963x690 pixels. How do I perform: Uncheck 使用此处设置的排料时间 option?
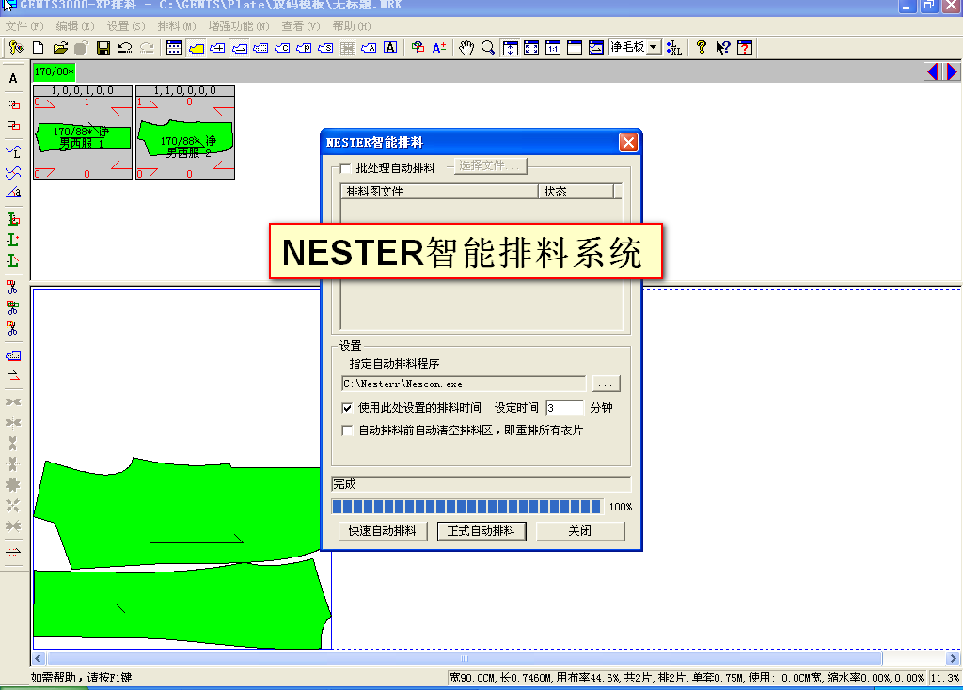pyautogui.click(x=347, y=408)
